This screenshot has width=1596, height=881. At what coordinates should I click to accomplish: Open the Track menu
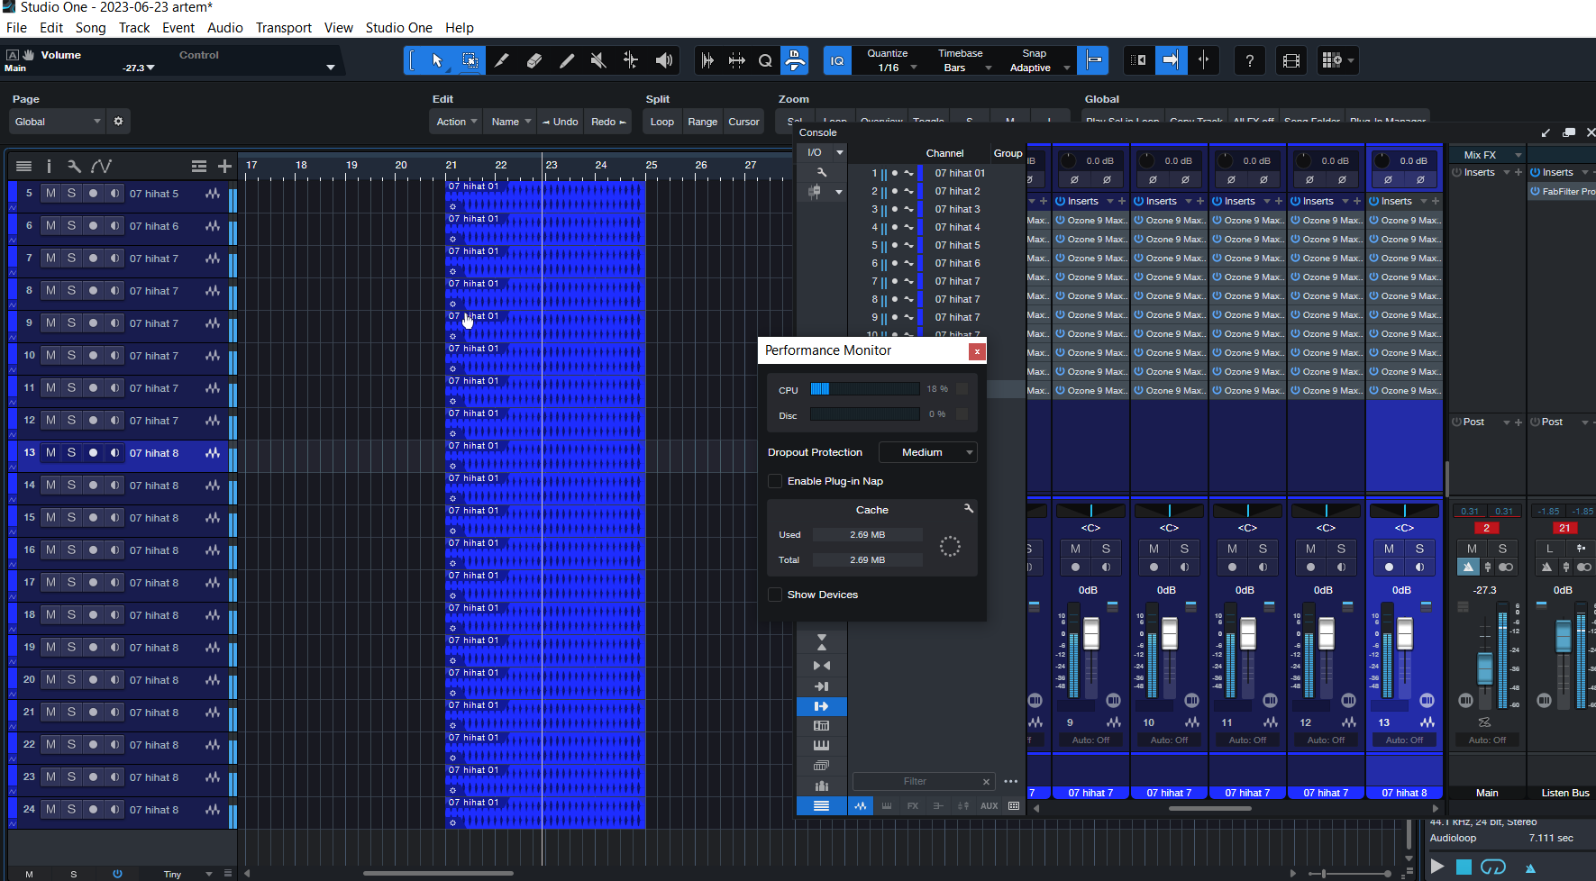coord(134,28)
